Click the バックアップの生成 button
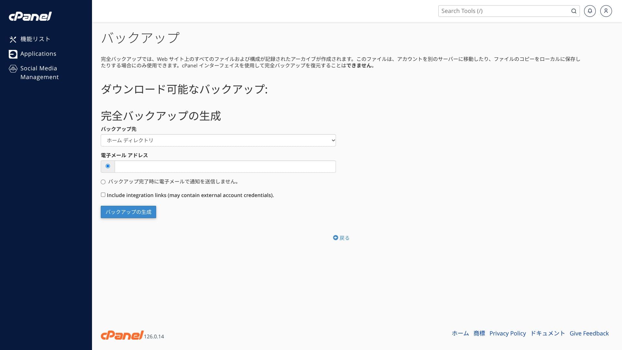 [128, 212]
